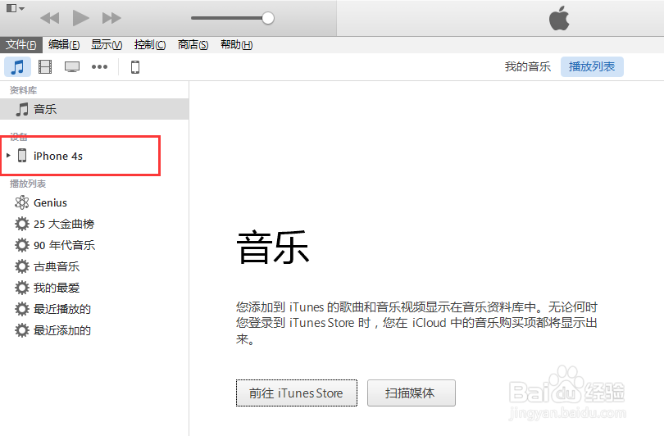The image size is (664, 436).
Task: Open the 显示(V) menu
Action: (107, 45)
